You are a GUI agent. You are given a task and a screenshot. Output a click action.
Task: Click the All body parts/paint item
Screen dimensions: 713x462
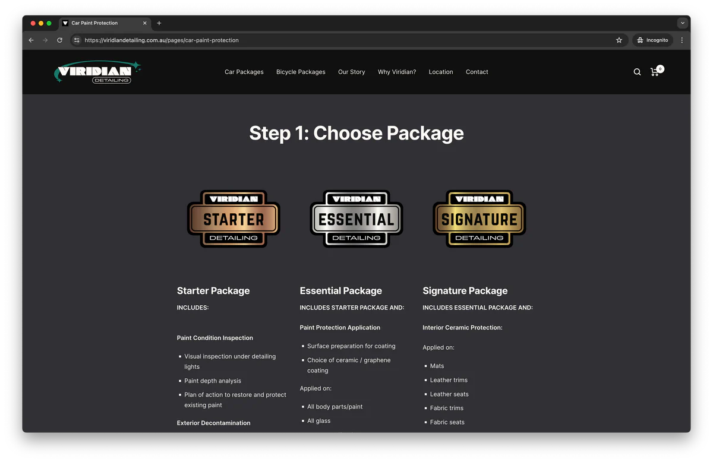click(x=335, y=407)
